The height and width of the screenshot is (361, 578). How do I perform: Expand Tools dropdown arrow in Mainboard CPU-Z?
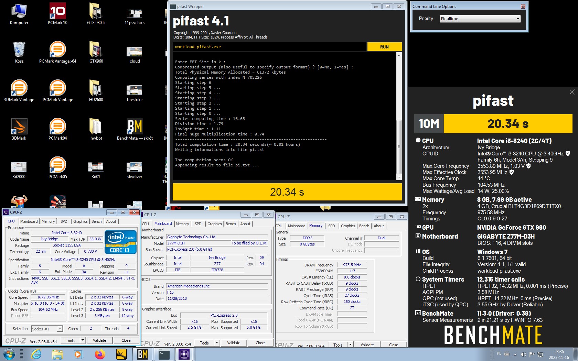(x=217, y=343)
